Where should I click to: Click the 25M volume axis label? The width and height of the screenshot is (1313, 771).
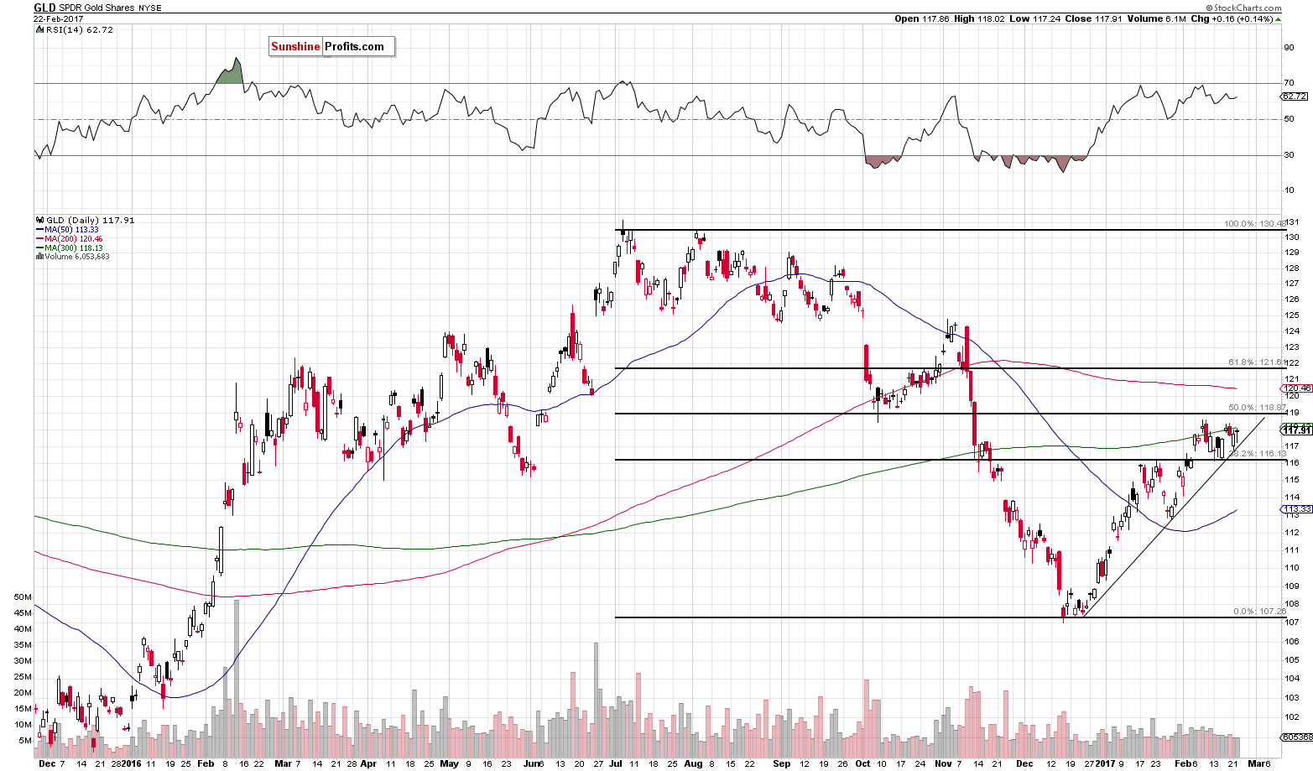pyautogui.click(x=21, y=677)
